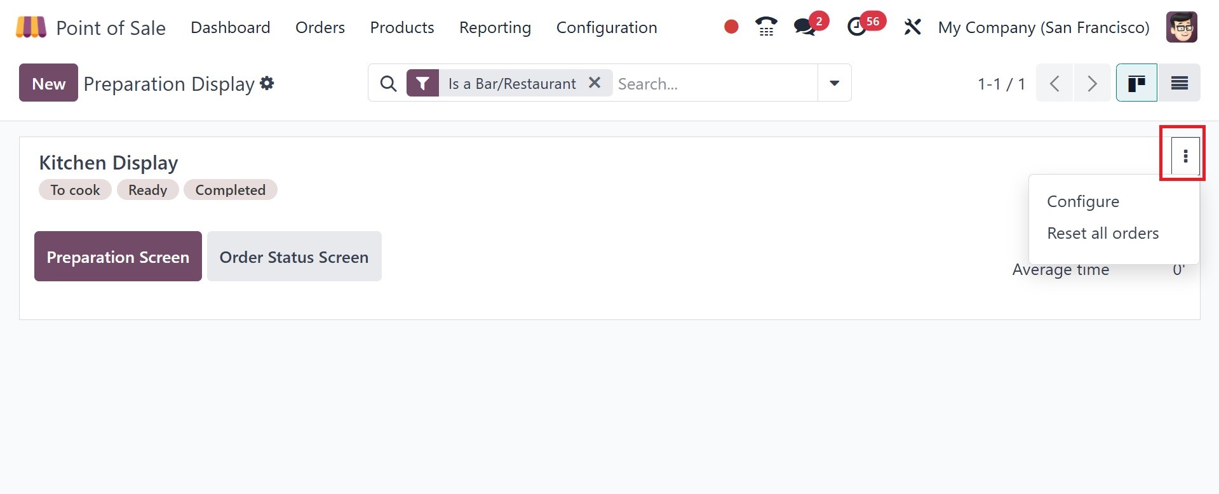Toggle the Kitchen Display three-dot menu
The image size is (1219, 494).
point(1185,156)
